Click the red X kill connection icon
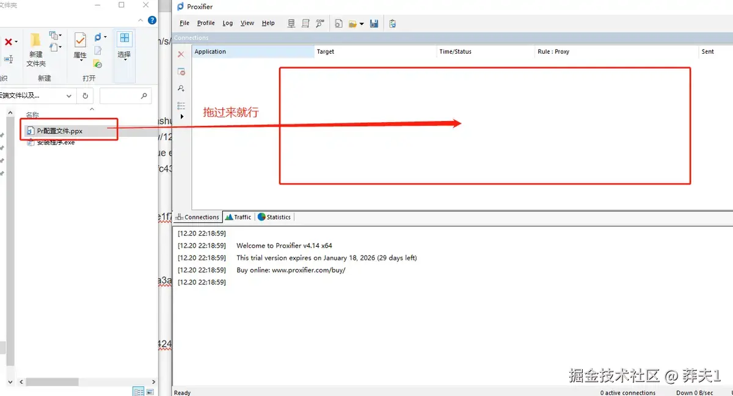The image size is (733, 396). 181,54
